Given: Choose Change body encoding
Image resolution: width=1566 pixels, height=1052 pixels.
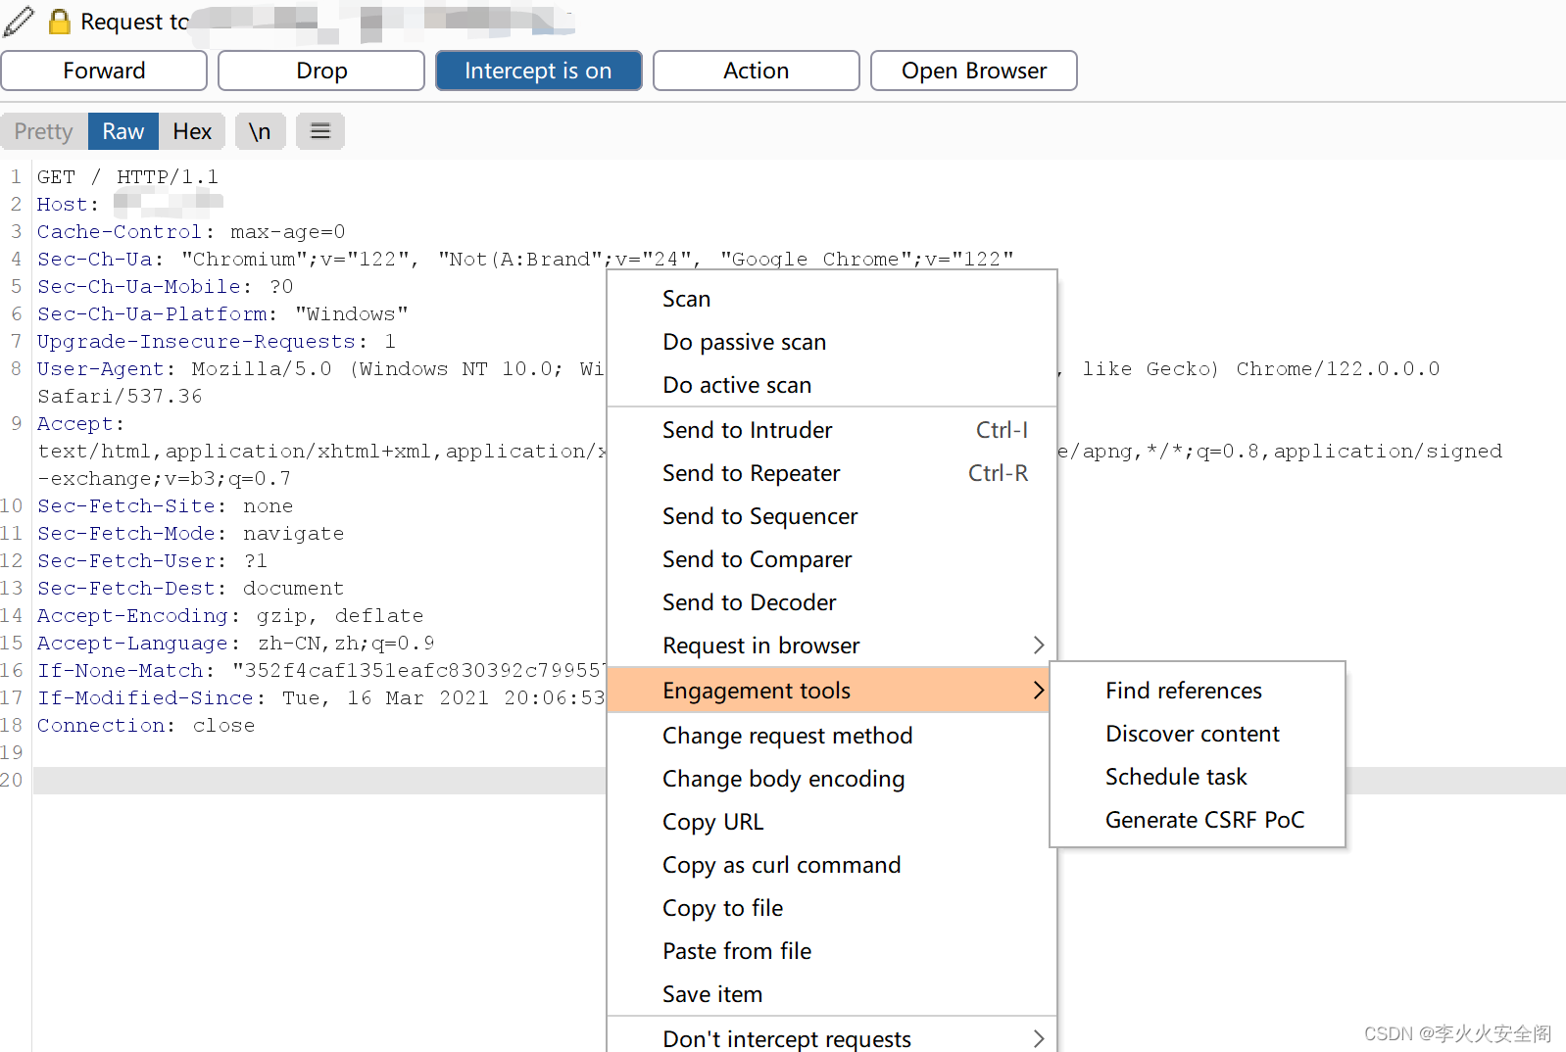Looking at the screenshot, I should coord(832,779).
